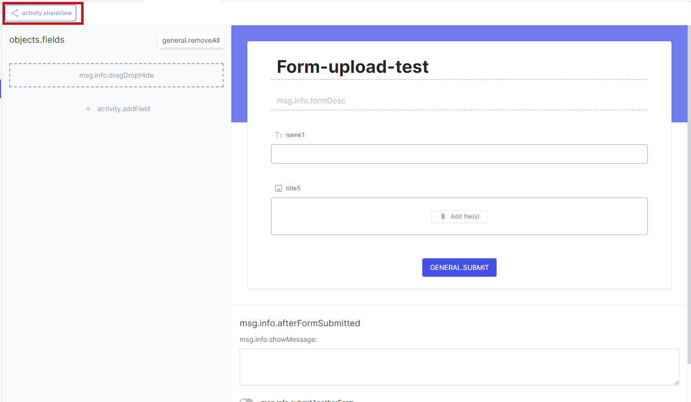The image size is (691, 402).
Task: Click inside the name1 text input
Action: pyautogui.click(x=459, y=153)
